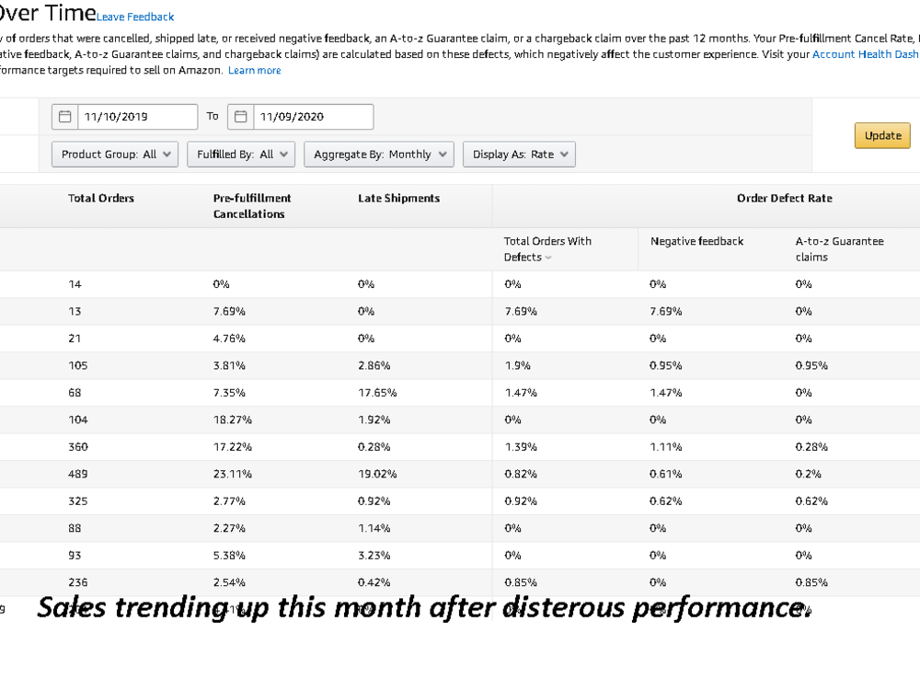The image size is (920, 690).
Task: Visit the Account Health Dashboard link
Action: tap(866, 54)
